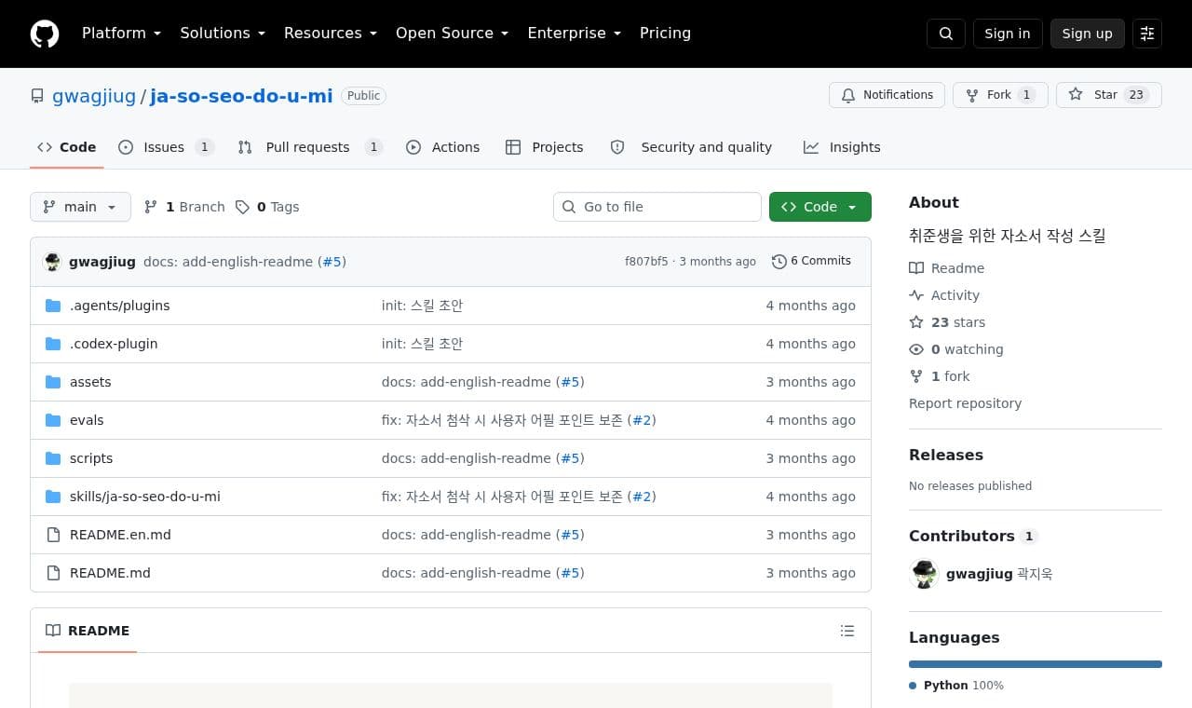
Task: Click the scripts folder icon
Action: [x=53, y=458]
